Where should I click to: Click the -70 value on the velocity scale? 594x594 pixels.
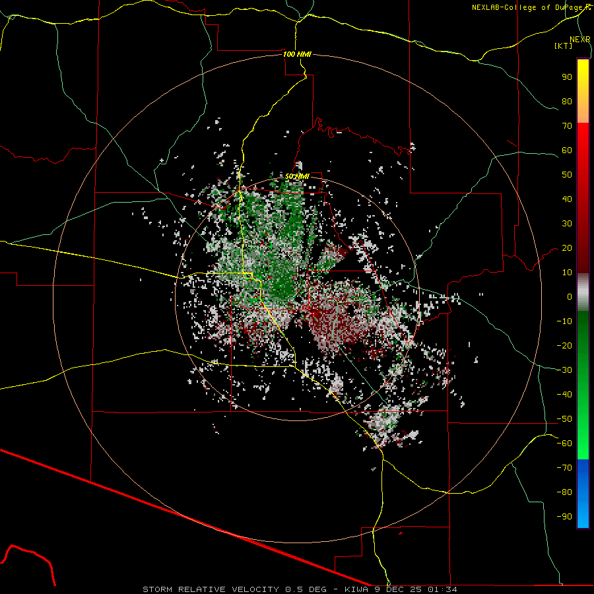[x=564, y=468]
